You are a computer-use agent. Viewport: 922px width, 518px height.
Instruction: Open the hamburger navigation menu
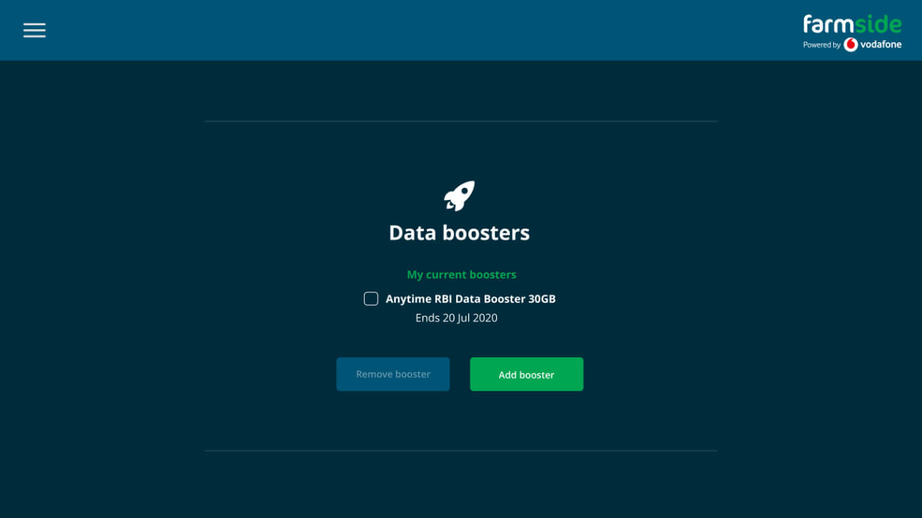(x=35, y=30)
